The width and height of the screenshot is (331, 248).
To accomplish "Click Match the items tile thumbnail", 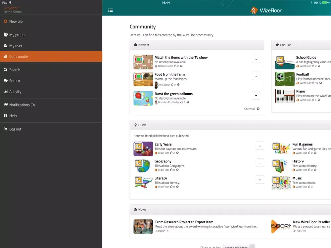I will click(x=143, y=62).
